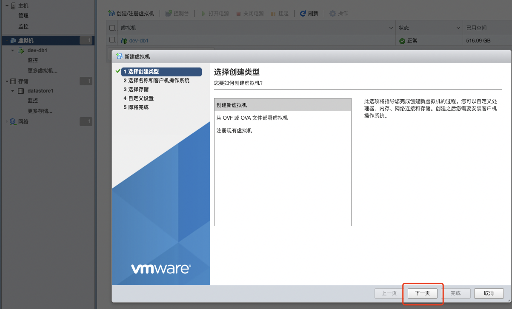Click the 下一页 button
Viewport: 512px width, 309px height.
point(422,293)
